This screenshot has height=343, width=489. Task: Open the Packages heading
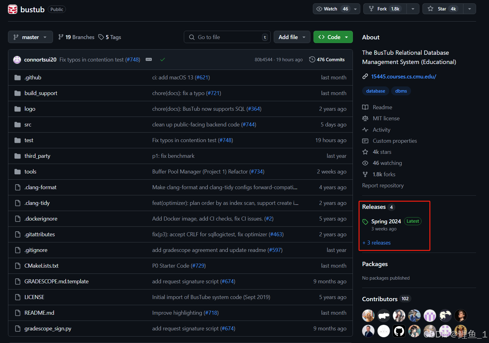[375, 264]
